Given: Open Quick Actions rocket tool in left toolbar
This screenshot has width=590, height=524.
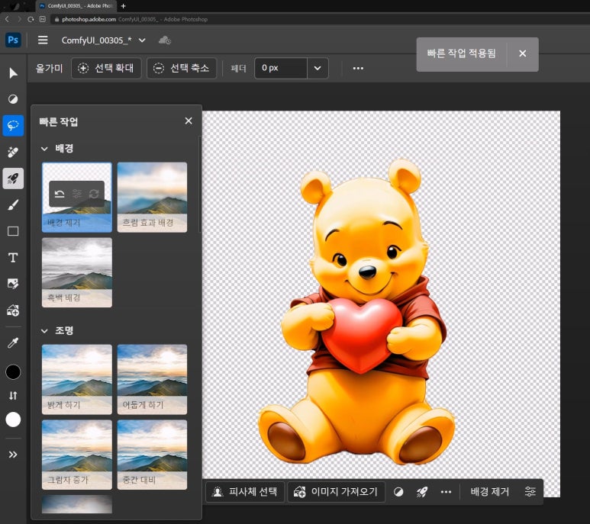Looking at the screenshot, I should [x=13, y=178].
